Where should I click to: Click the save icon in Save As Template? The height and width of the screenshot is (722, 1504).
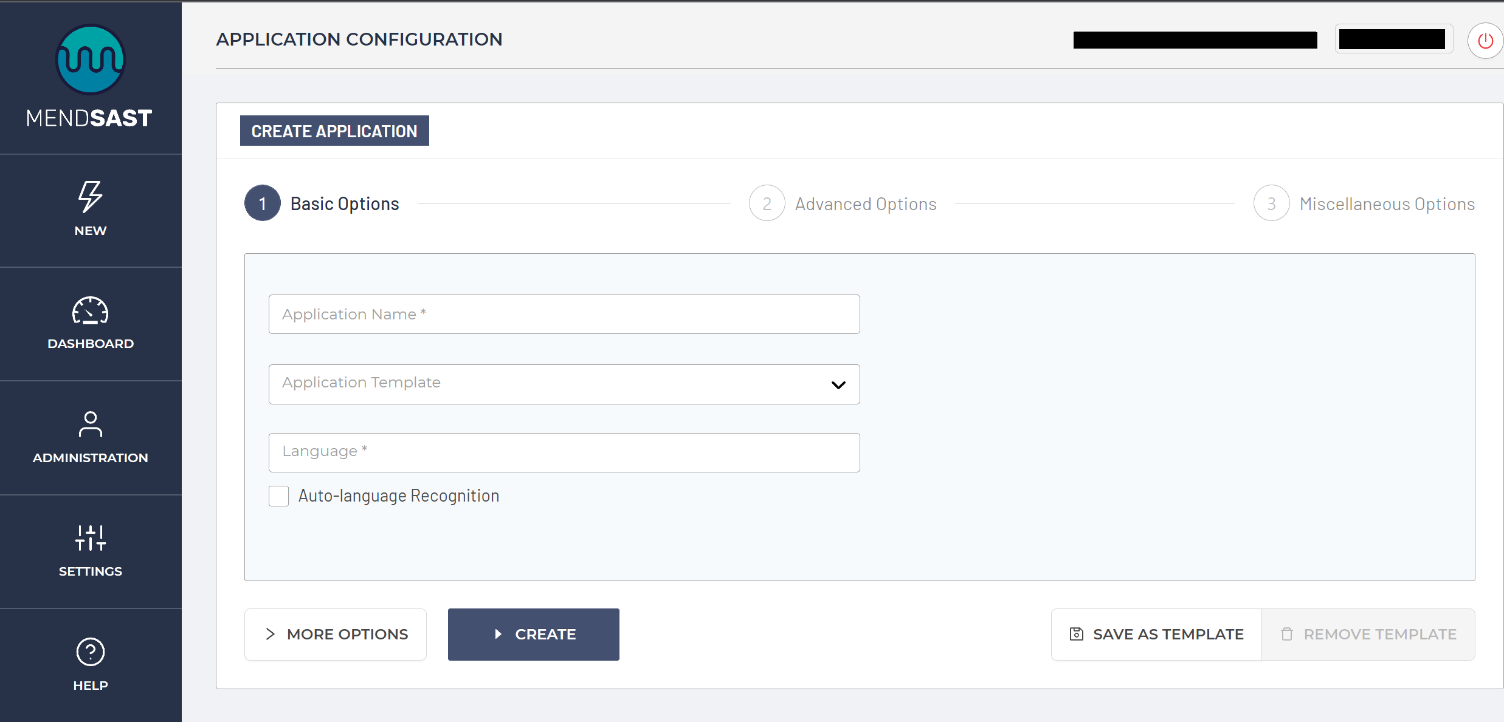pos(1076,634)
